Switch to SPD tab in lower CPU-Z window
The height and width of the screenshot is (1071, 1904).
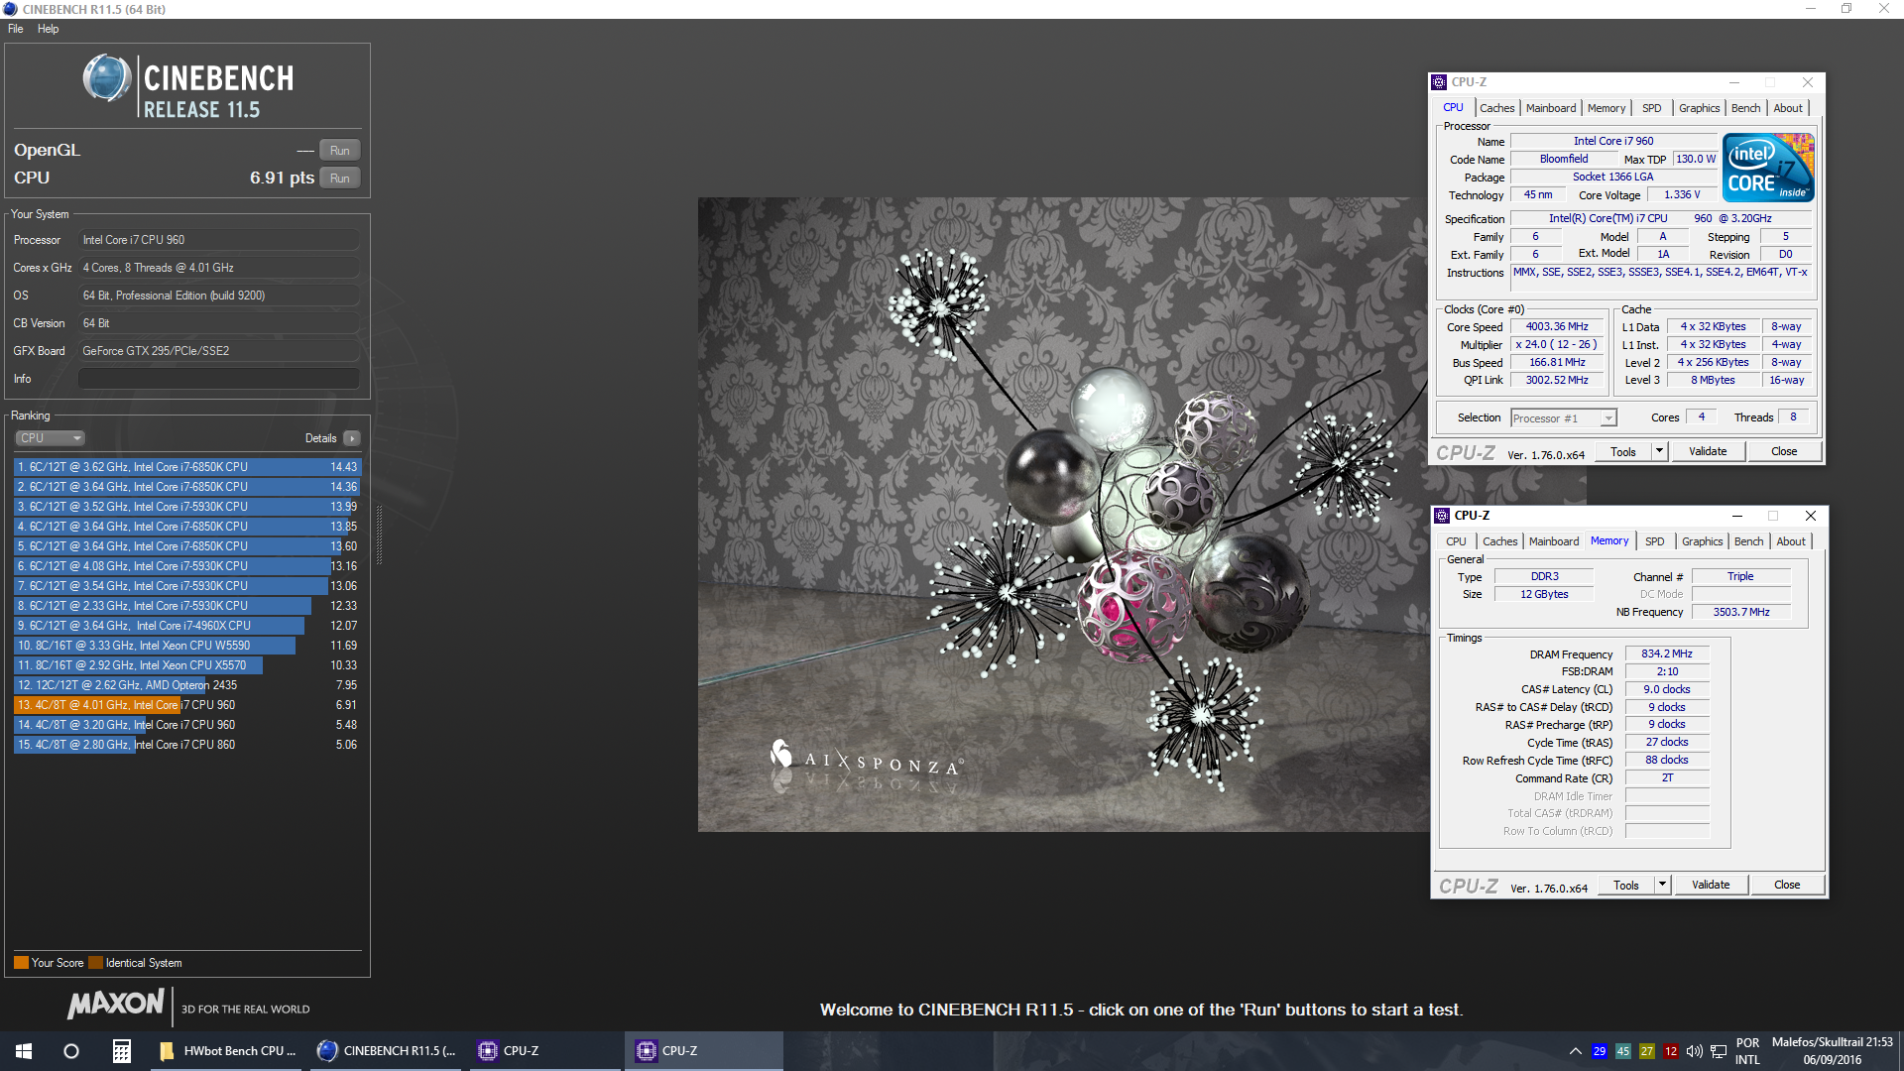tap(1654, 541)
